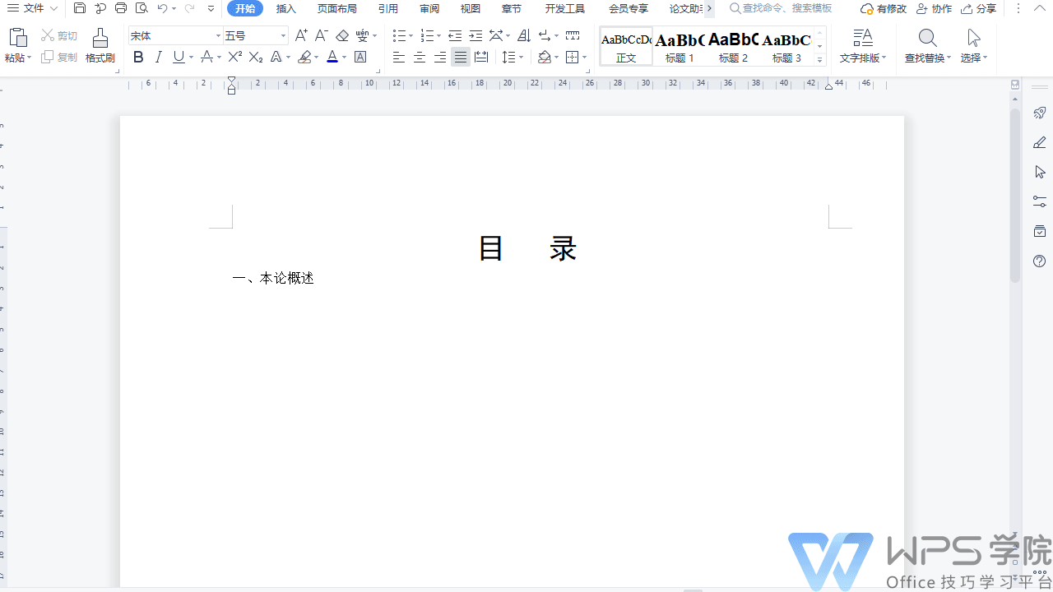Viewport: 1053px width, 592px height.
Task: Click the Find and Replace magnifier icon
Action: pos(927,38)
